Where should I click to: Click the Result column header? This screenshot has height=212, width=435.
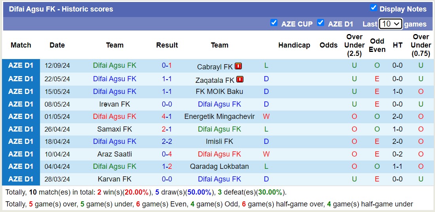pyautogui.click(x=167, y=45)
